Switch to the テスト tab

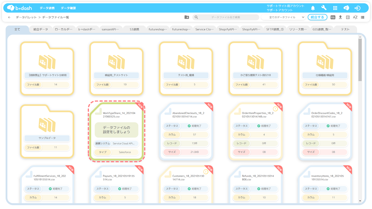coord(345,29)
